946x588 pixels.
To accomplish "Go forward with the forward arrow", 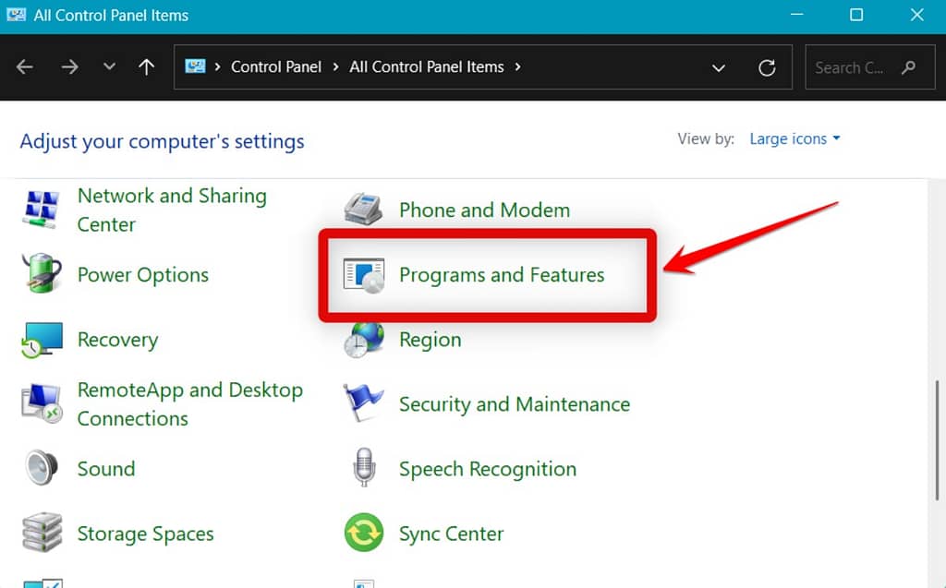I will (x=69, y=67).
